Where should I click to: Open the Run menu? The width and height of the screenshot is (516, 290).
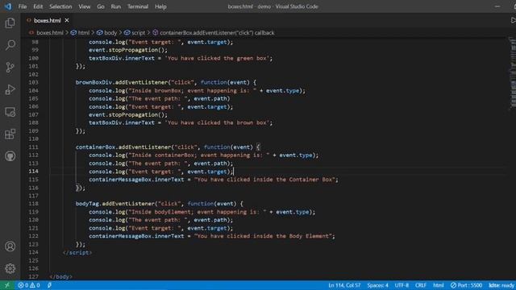(x=116, y=6)
